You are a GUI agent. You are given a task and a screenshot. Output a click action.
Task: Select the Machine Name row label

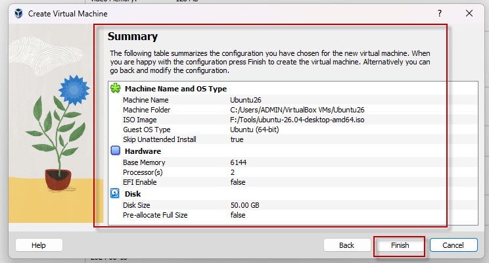tap(146, 100)
